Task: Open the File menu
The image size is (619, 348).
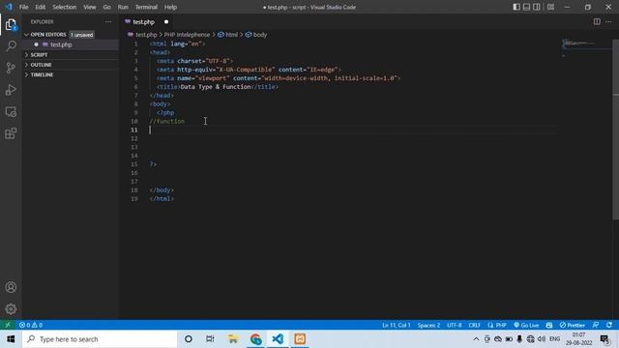Action: click(x=23, y=7)
